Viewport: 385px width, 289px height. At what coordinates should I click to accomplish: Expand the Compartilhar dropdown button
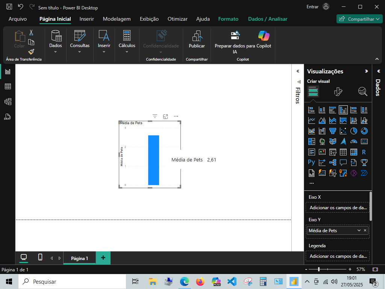tap(359, 19)
